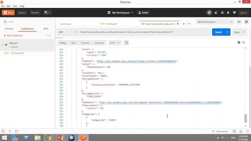Open the itemHref API link
Image resolution: width=251 pixels, height=141 pixels.
click(x=136, y=61)
